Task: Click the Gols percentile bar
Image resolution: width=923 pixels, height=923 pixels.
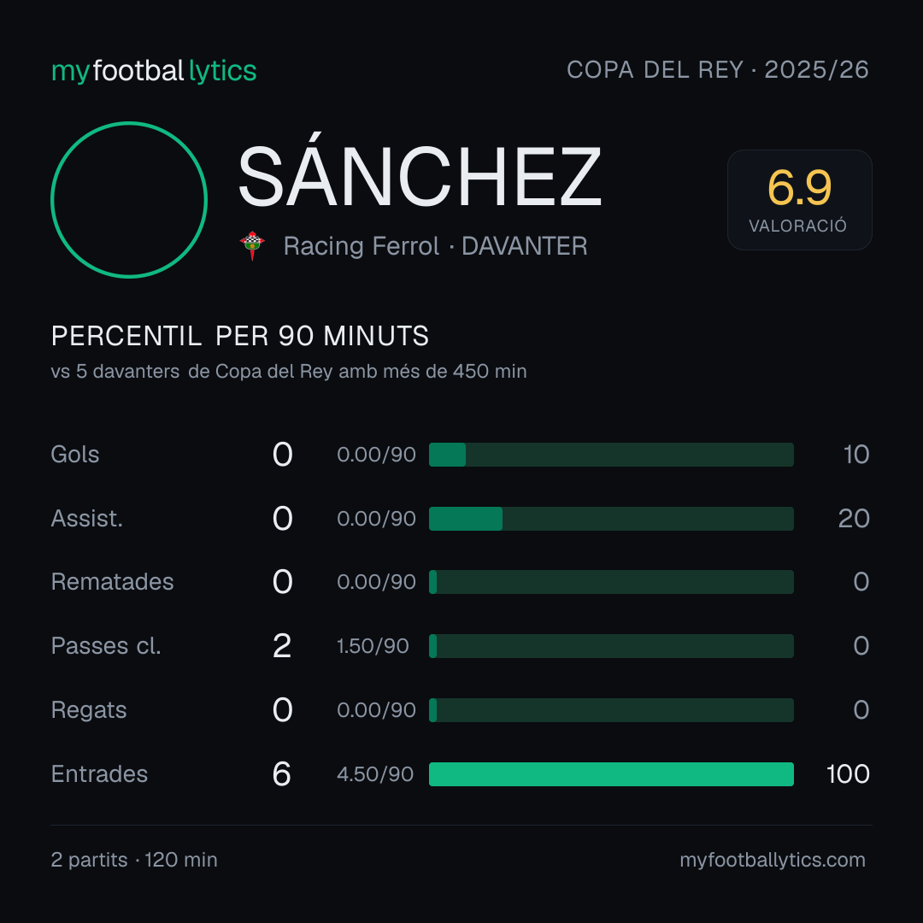Action: tap(611, 455)
